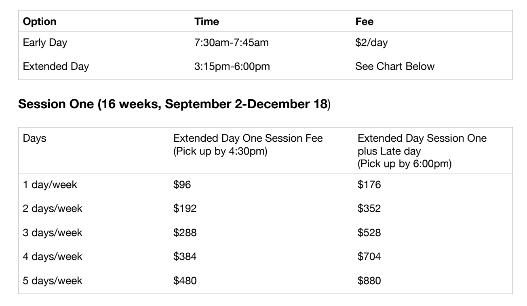Click the Days column header cell
527x306 pixels.
pyautogui.click(x=35, y=139)
